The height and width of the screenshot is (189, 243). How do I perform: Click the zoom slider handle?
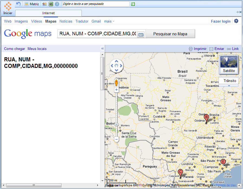(x=116, y=124)
